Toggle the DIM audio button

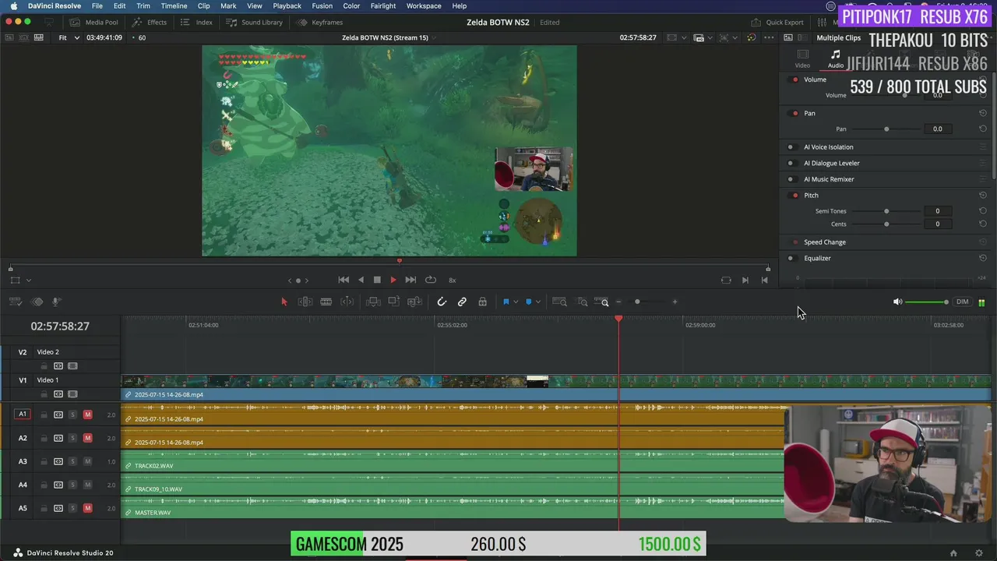point(963,302)
